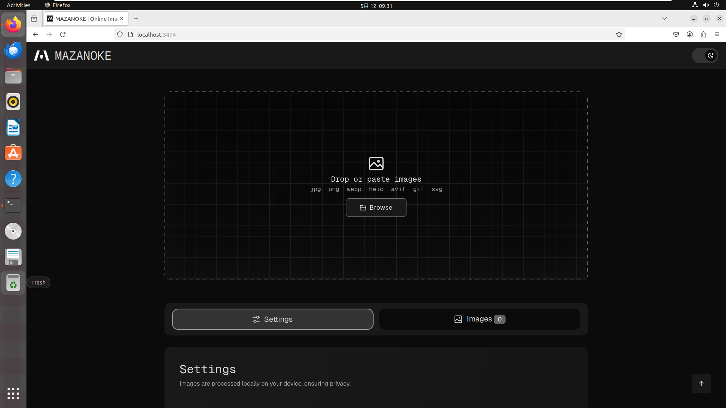This screenshot has width=726, height=408.
Task: Open a new browser tab
Action: click(x=136, y=19)
